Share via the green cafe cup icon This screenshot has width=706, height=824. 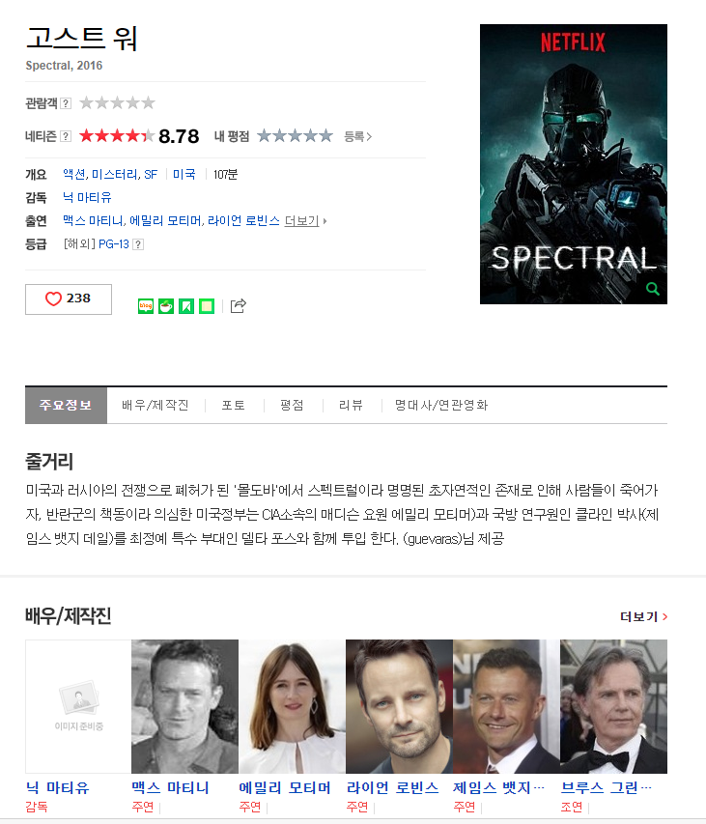point(166,306)
